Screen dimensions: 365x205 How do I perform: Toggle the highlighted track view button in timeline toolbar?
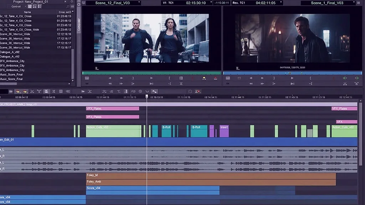(46, 91)
